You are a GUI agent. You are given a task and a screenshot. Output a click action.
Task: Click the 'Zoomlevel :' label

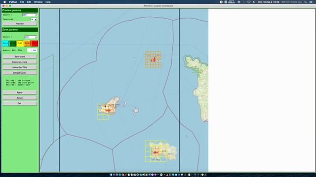pos(9,20)
